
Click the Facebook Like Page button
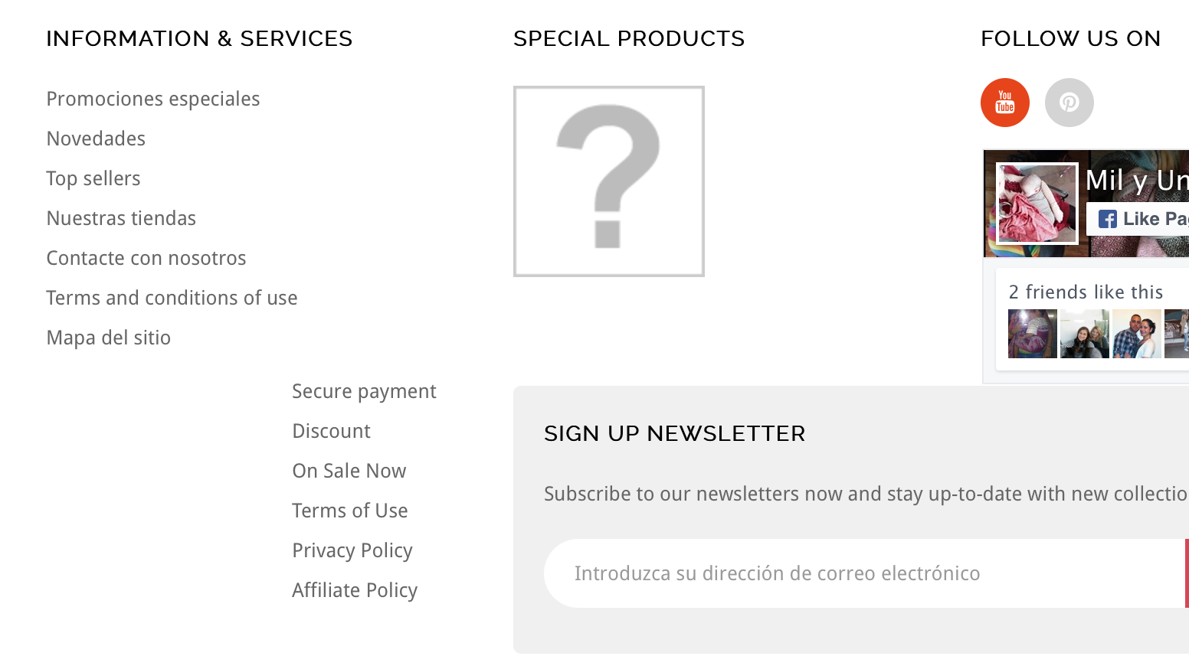click(1138, 219)
